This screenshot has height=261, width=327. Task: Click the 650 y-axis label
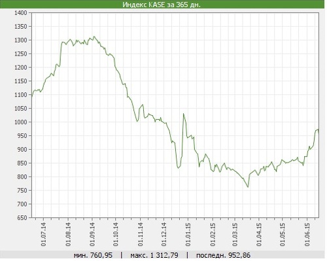click(x=22, y=218)
